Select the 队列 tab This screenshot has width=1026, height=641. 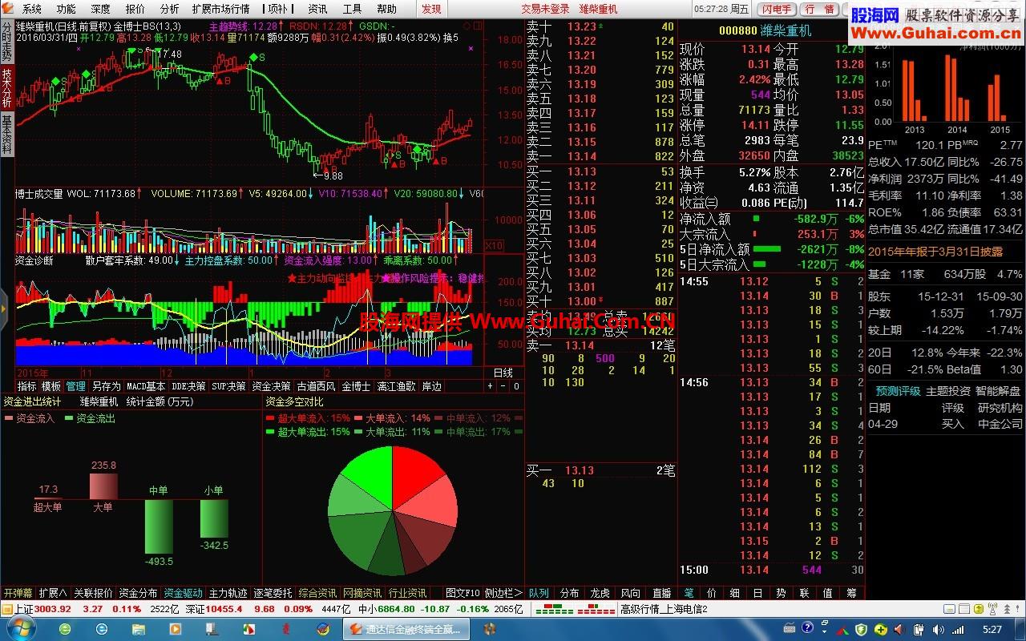click(539, 593)
